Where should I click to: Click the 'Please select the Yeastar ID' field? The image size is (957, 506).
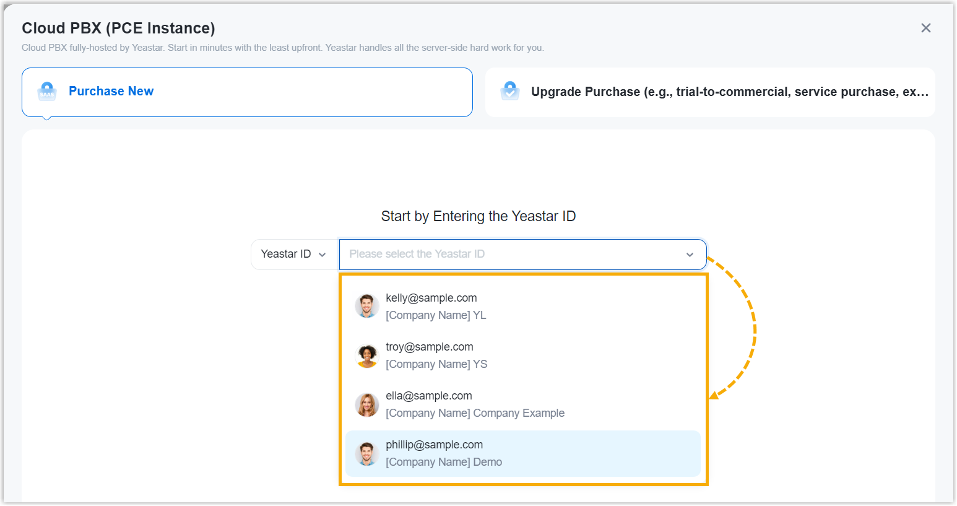508,255
